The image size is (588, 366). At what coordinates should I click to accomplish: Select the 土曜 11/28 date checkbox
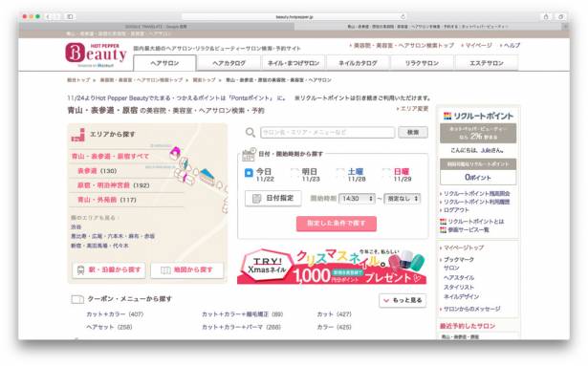tap(340, 173)
